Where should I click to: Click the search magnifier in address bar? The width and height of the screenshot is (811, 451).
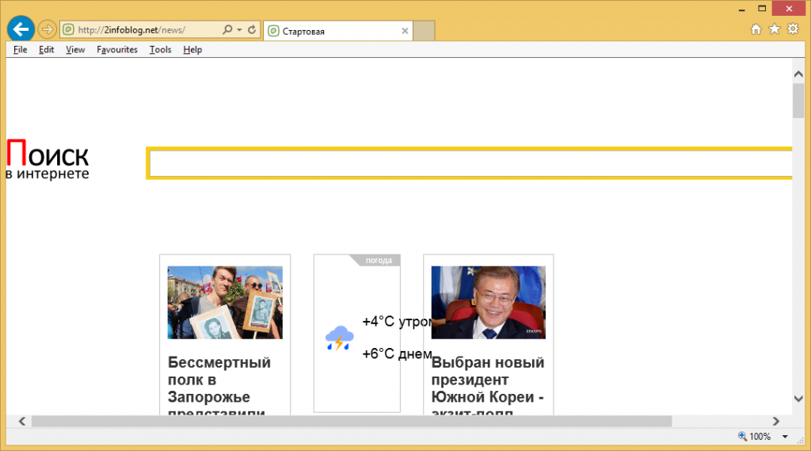pyautogui.click(x=227, y=30)
